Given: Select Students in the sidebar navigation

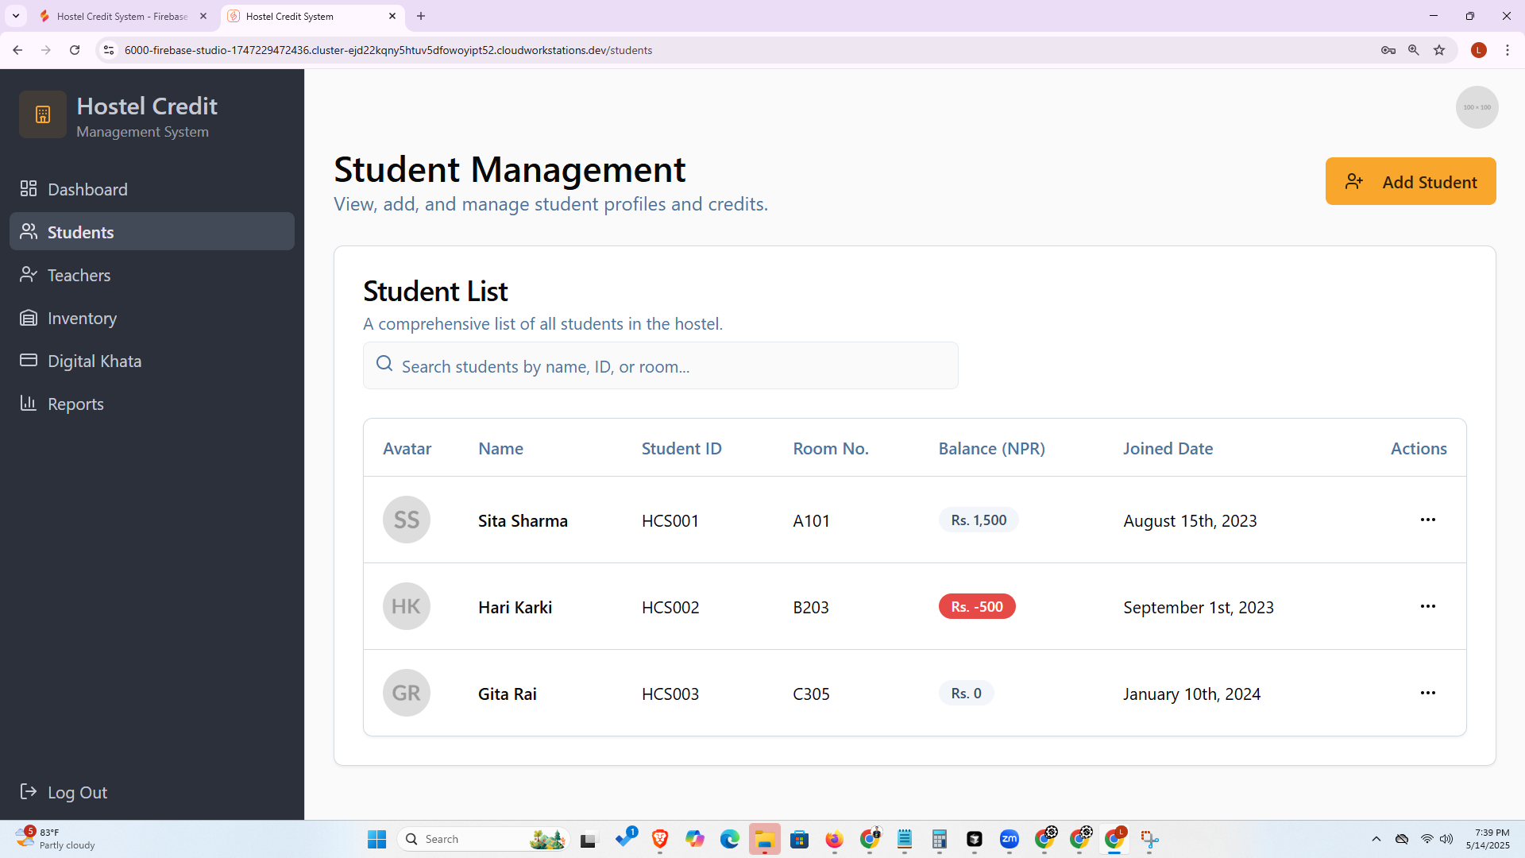Looking at the screenshot, I should [80, 231].
